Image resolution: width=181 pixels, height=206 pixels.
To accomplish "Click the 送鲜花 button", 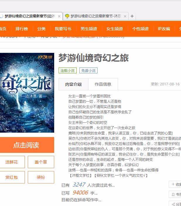I will [12, 162].
